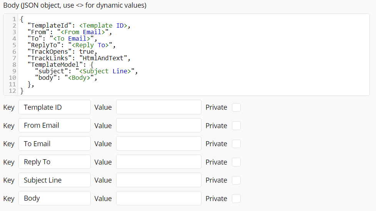Edit the Reply To key field
376x211 pixels.
tap(54, 162)
